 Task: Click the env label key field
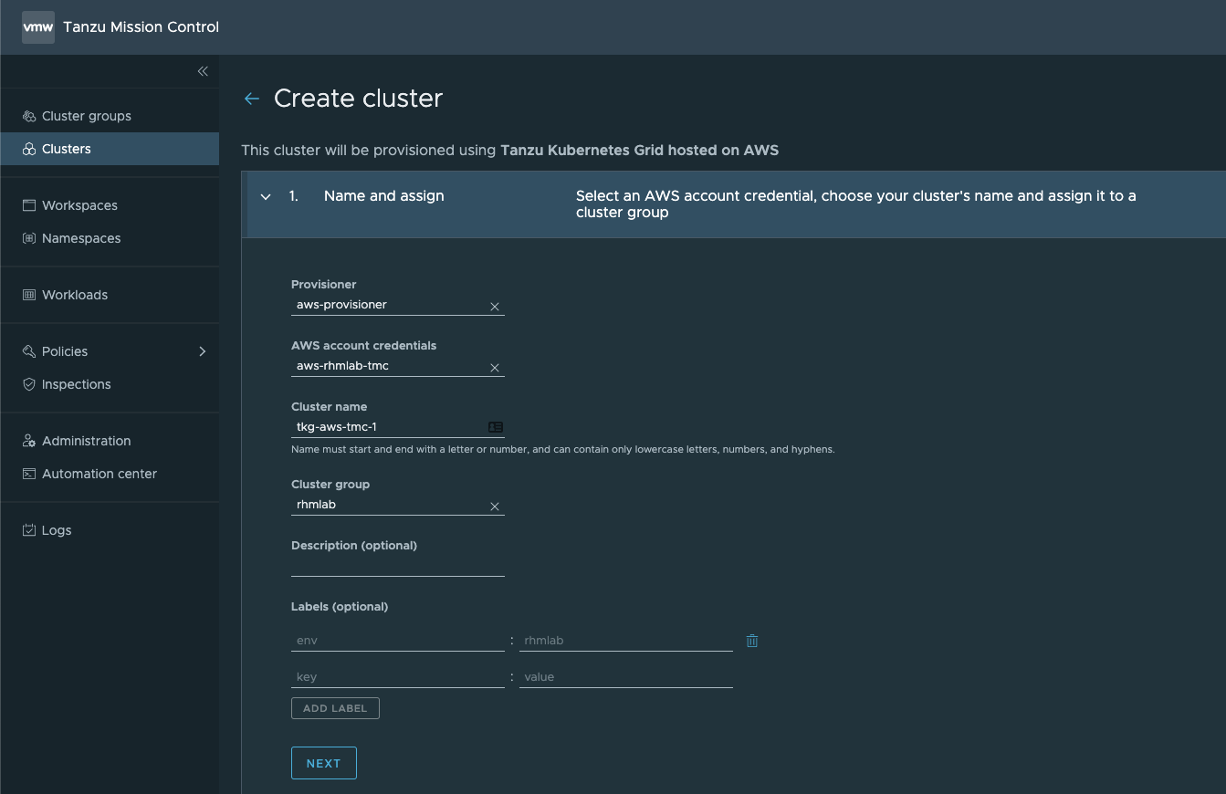tap(398, 641)
